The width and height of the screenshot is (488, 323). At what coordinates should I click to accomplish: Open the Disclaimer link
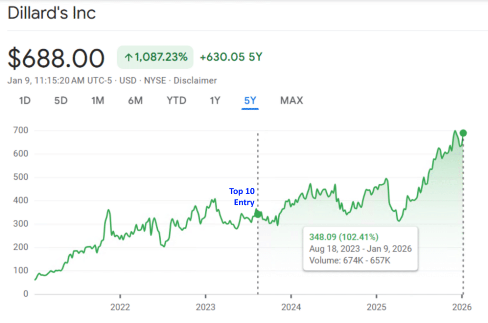click(x=195, y=81)
